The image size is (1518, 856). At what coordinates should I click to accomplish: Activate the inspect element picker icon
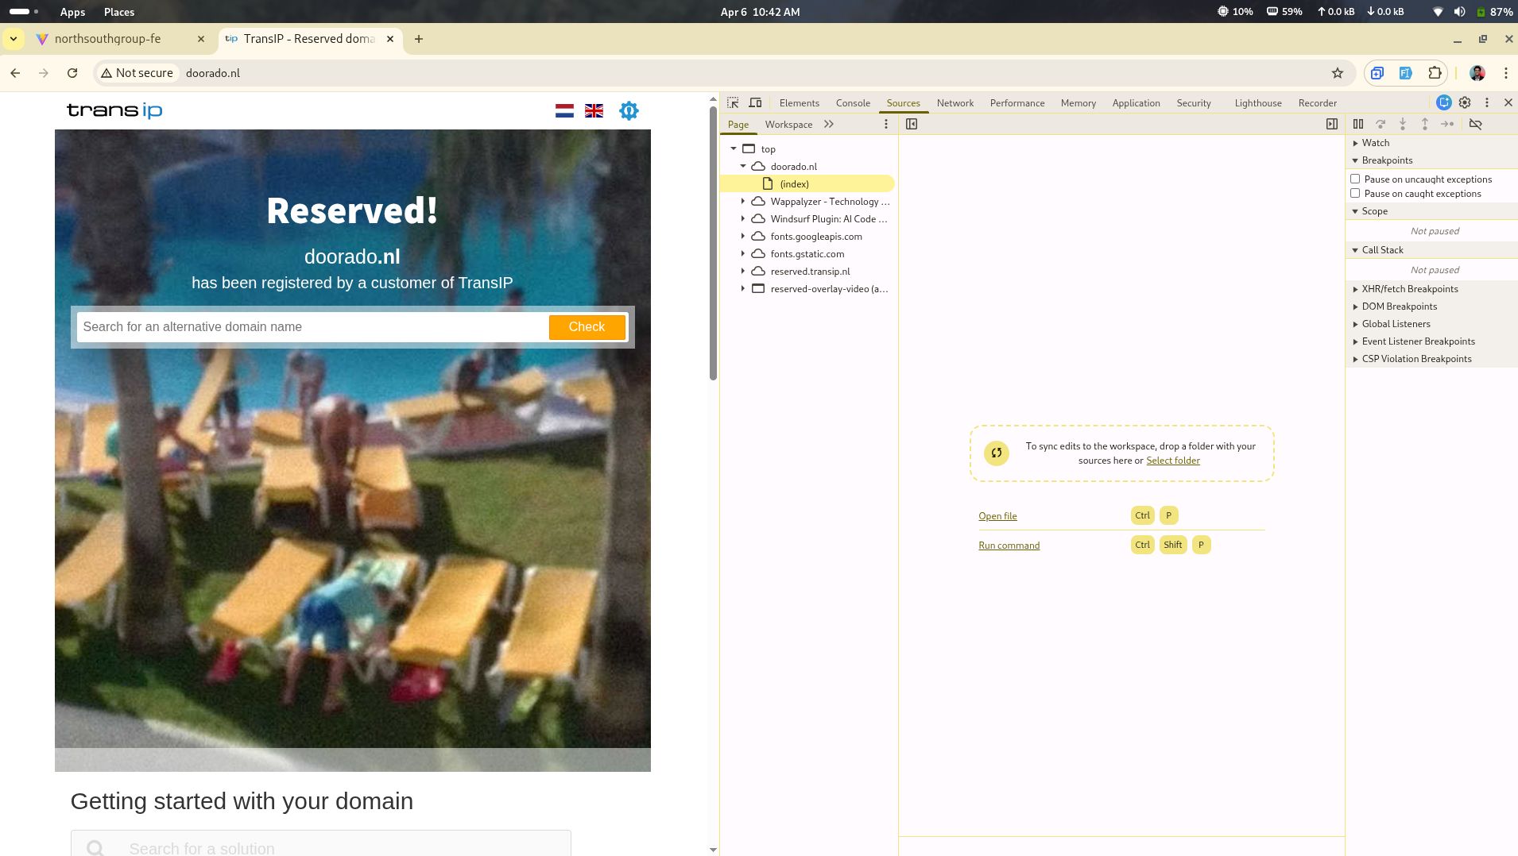(733, 102)
